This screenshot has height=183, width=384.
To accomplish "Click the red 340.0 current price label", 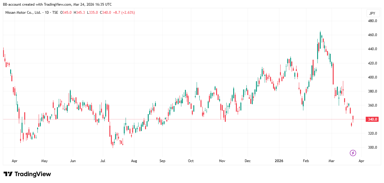I will (x=373, y=119).
